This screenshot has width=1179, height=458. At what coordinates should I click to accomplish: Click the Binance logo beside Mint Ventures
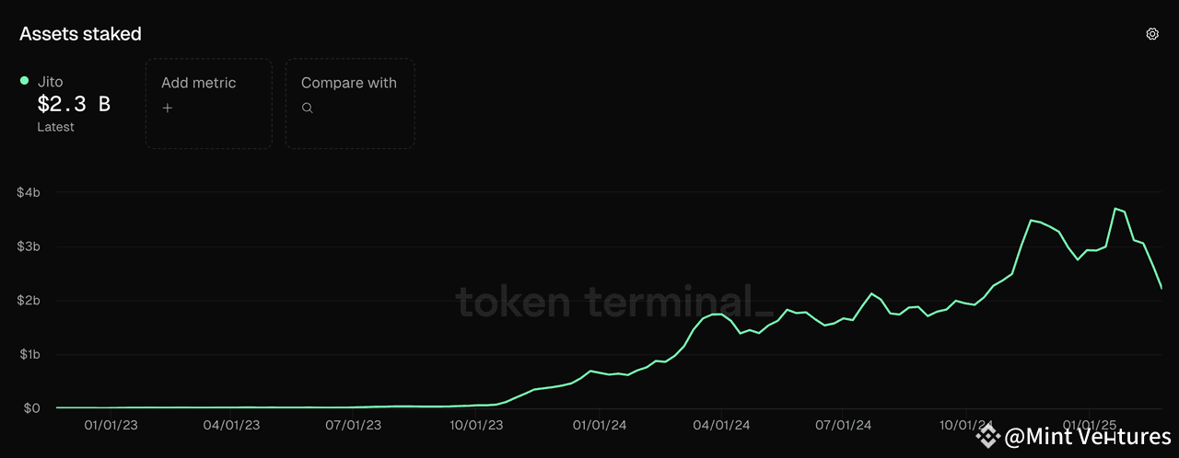click(988, 436)
